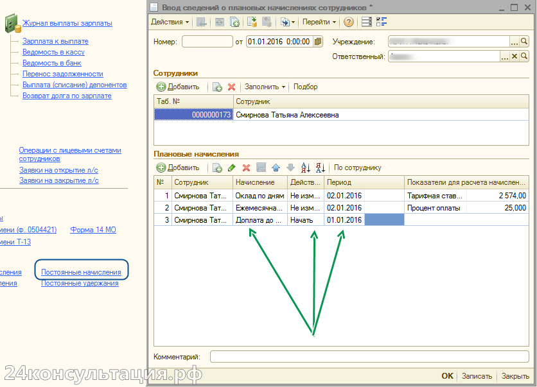Click the magnifier icon next to Учреждение

[x=524, y=42]
